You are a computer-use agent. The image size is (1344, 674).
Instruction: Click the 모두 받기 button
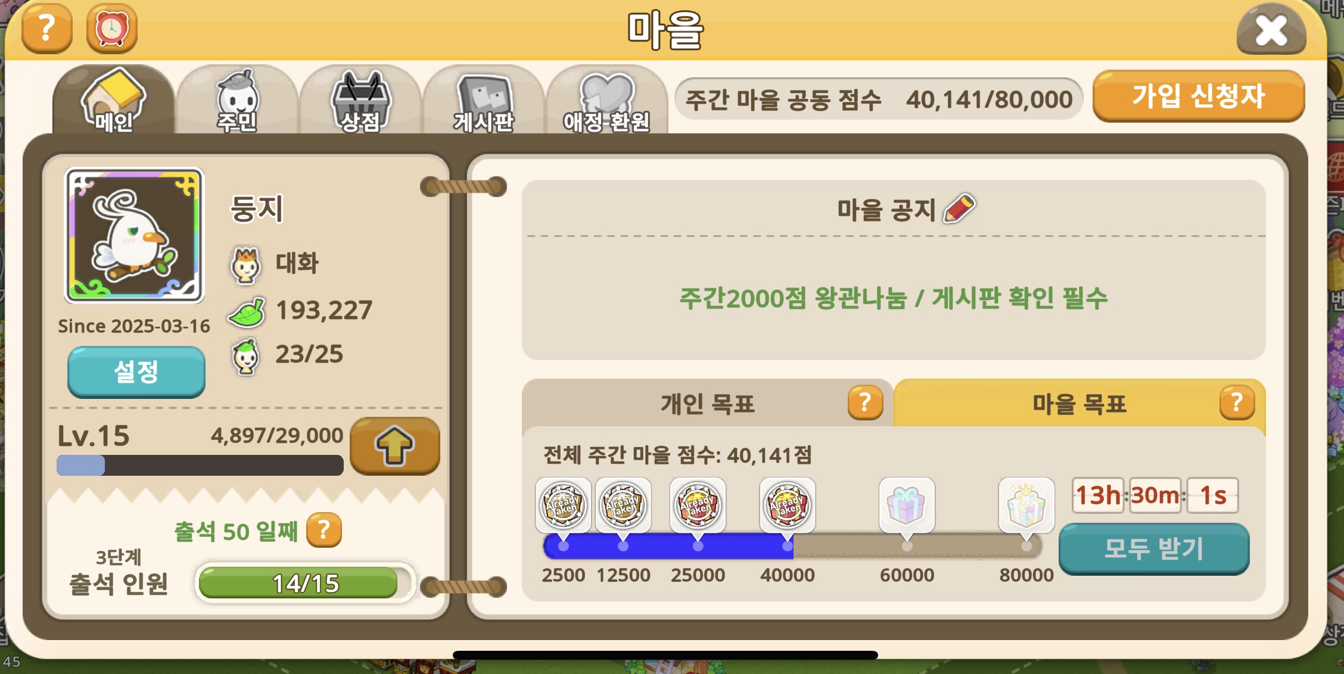1154,549
